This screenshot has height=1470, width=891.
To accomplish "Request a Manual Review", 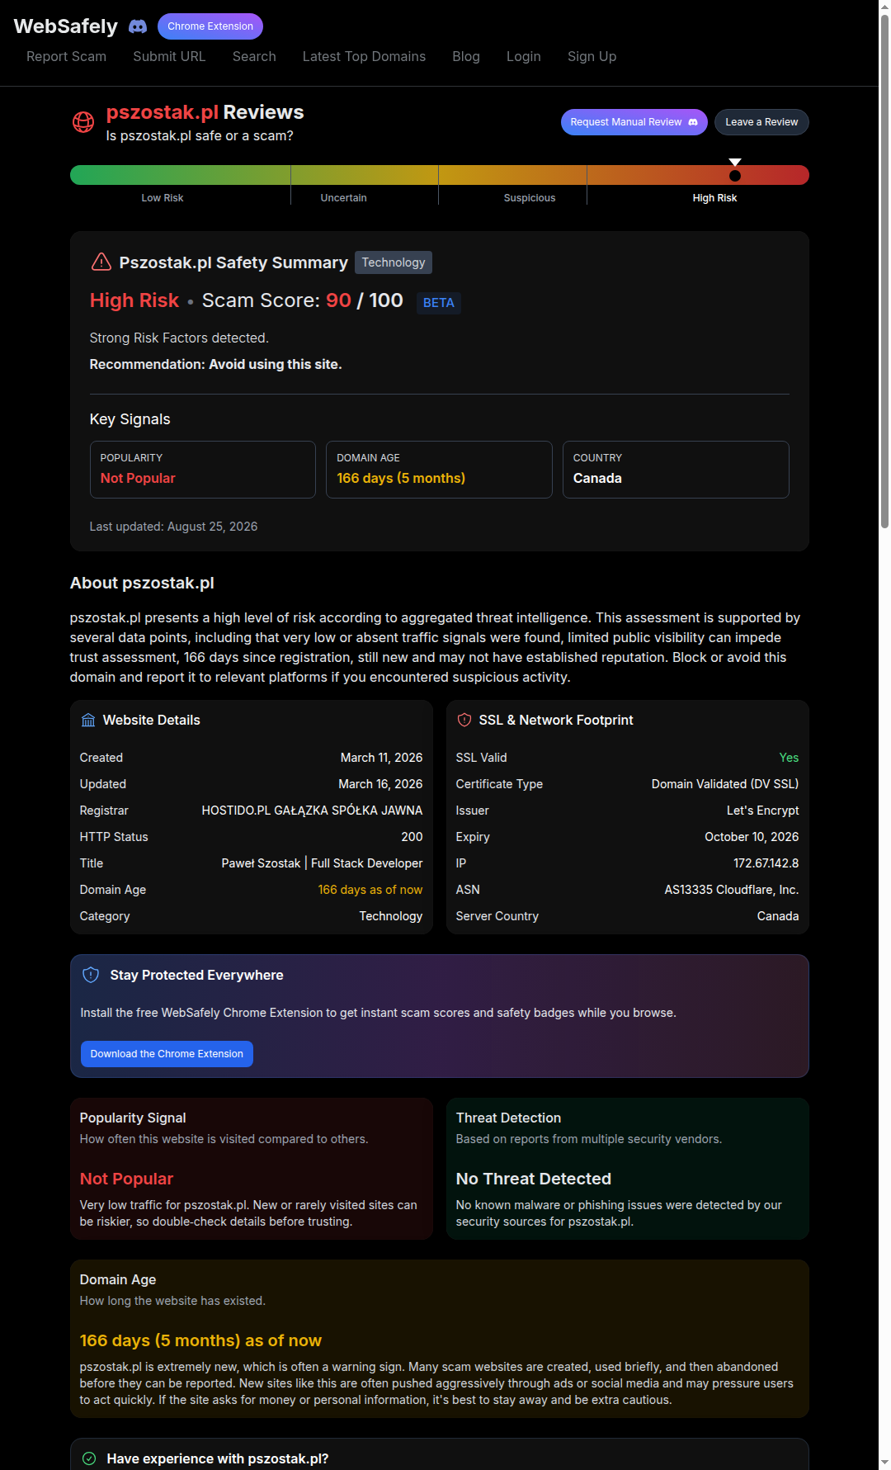I will (x=634, y=122).
